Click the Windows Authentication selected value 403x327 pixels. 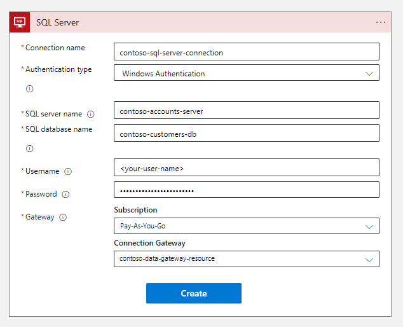coord(163,73)
